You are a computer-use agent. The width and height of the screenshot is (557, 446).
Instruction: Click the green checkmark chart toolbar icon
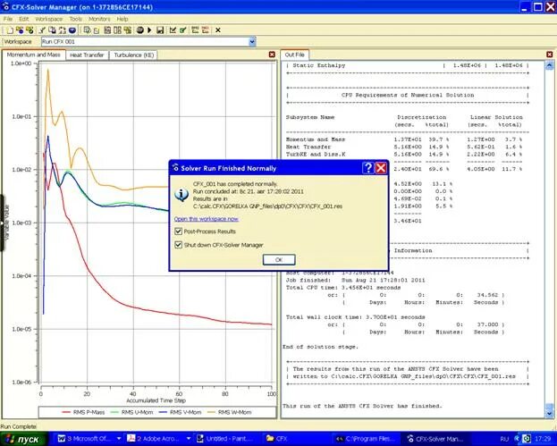click(183, 30)
